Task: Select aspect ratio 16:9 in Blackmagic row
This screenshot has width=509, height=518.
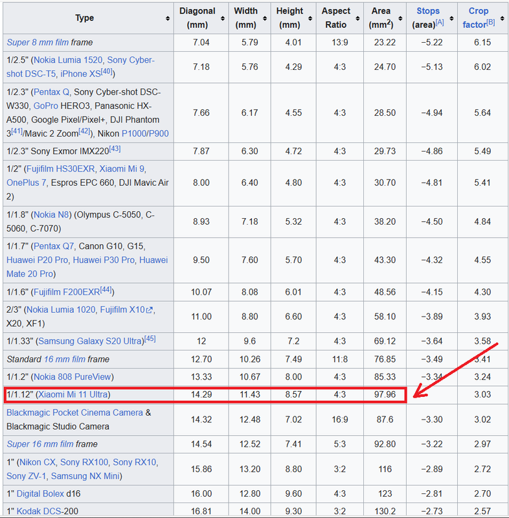Action: click(x=340, y=420)
